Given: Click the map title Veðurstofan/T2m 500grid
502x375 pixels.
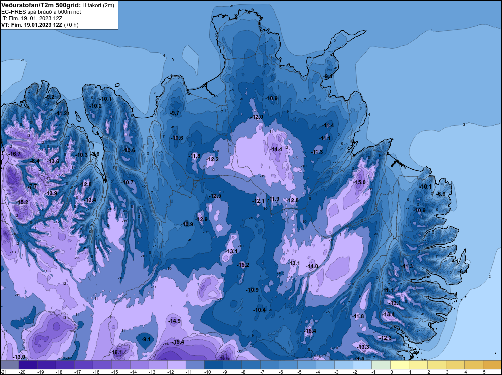Looking at the screenshot, I should coord(41,5).
